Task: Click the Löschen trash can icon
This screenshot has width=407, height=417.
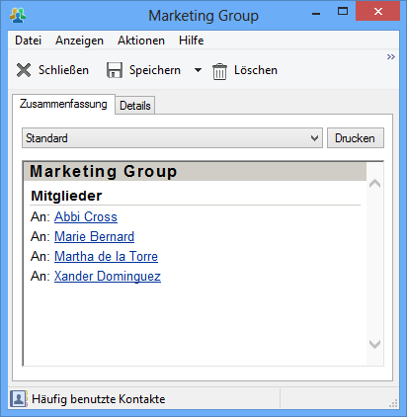Action: 219,71
